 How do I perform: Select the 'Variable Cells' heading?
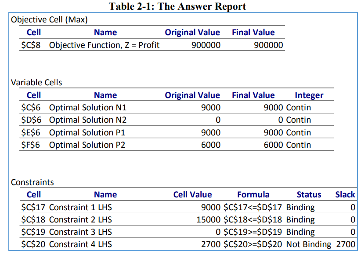[x=36, y=82]
